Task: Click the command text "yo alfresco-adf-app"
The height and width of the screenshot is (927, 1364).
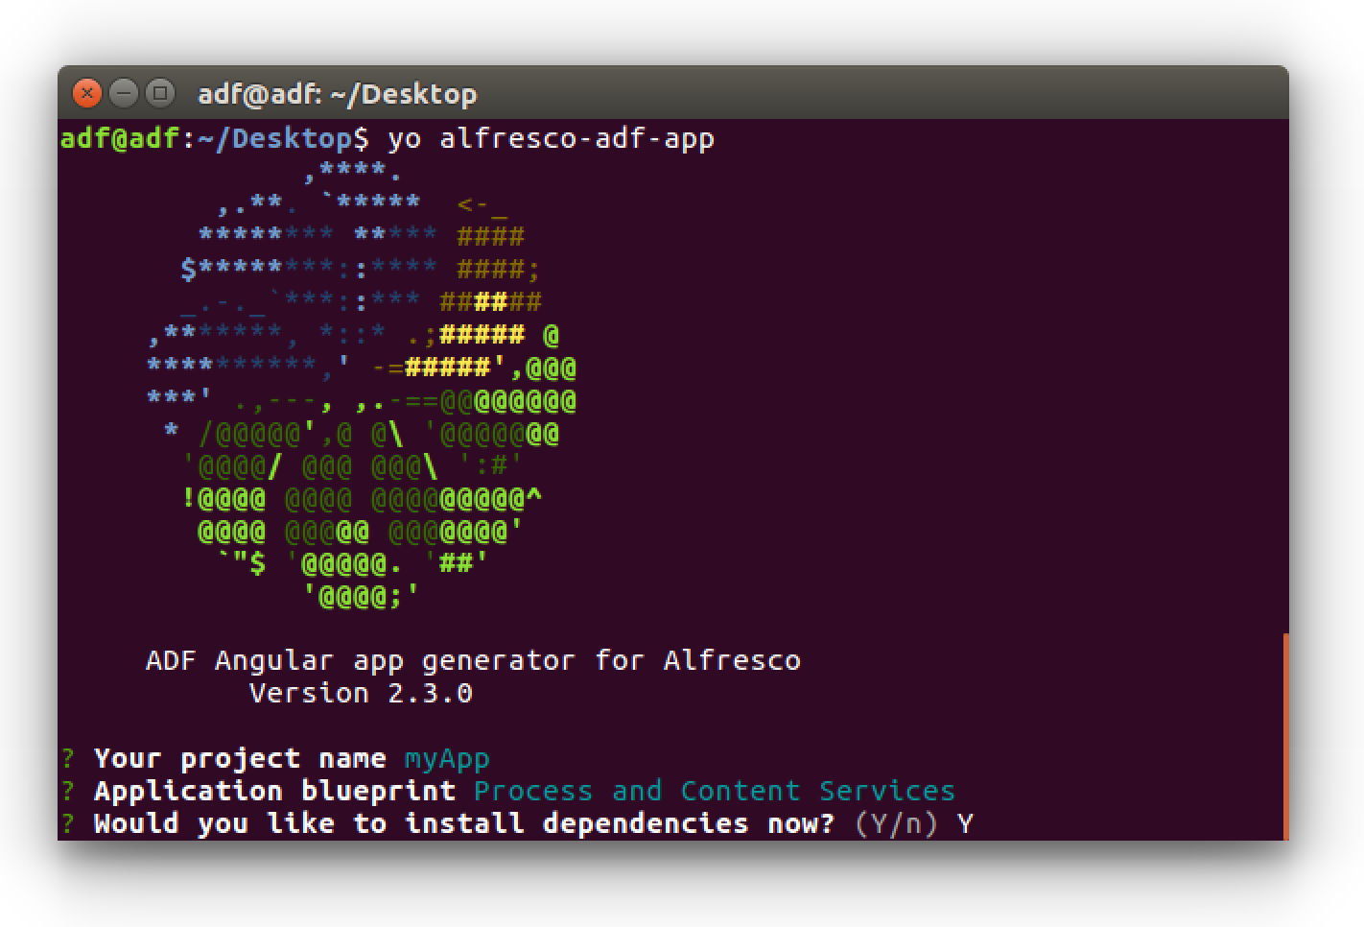Action: click(x=551, y=139)
